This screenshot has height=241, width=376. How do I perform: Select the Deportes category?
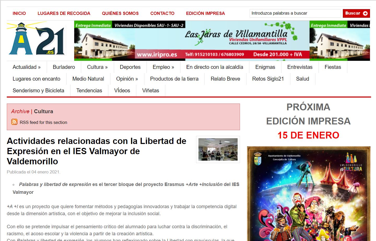click(x=130, y=67)
